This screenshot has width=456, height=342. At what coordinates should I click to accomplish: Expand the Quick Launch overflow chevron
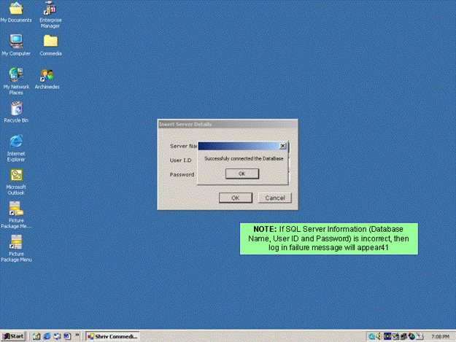coord(77,336)
